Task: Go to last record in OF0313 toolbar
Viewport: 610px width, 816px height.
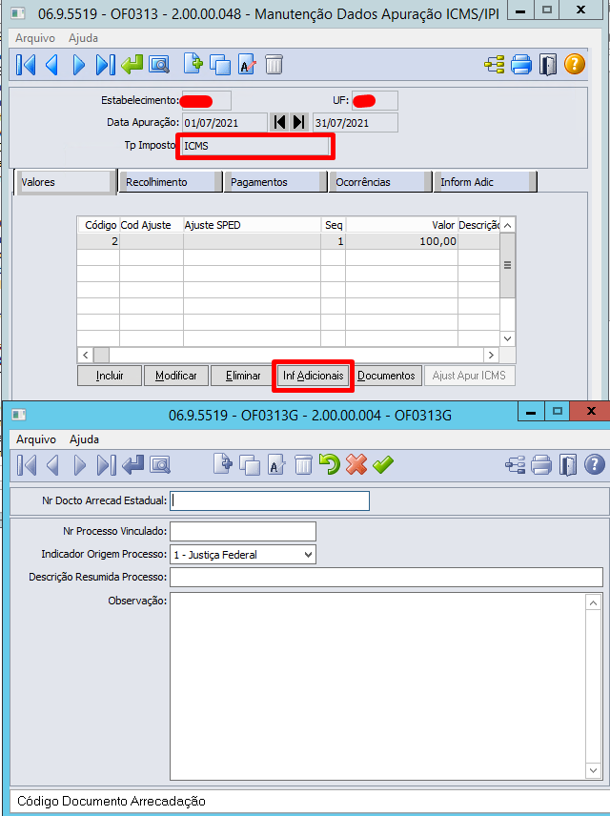Action: point(105,65)
